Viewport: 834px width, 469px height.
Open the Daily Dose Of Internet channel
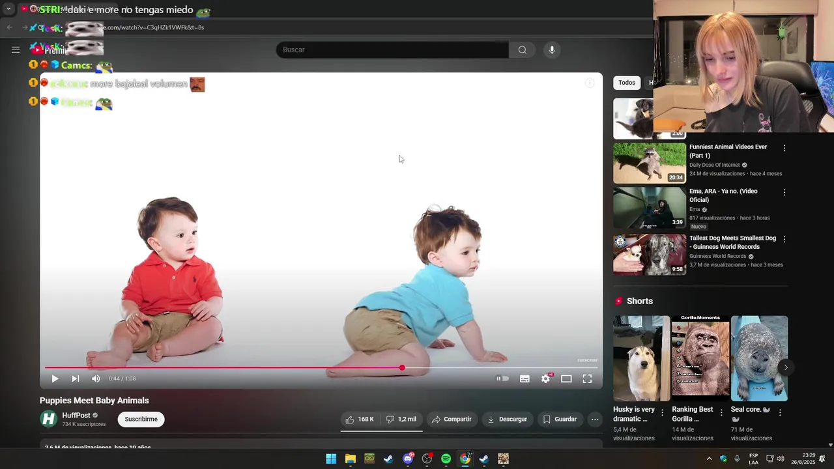point(715,165)
